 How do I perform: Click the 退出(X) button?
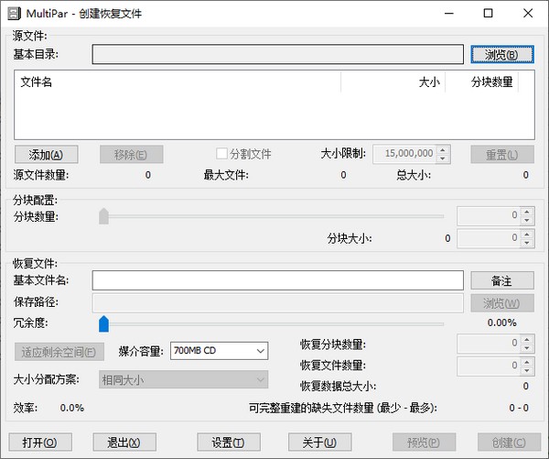pos(124,443)
